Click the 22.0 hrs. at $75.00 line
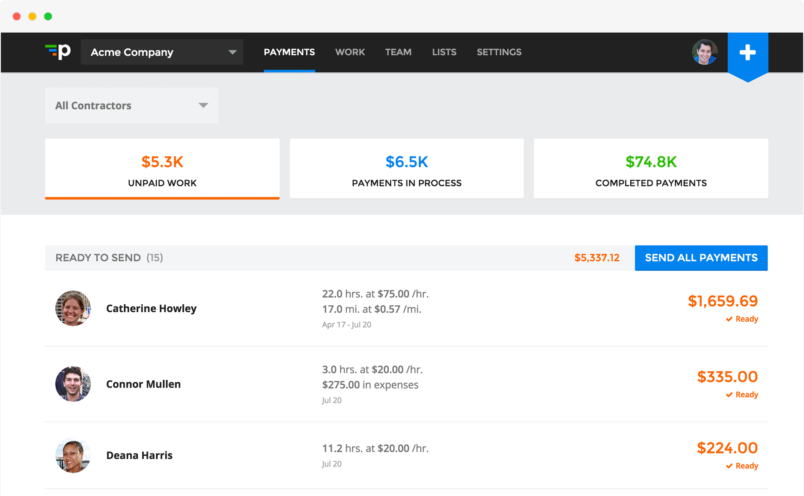The image size is (804, 496). click(x=375, y=294)
